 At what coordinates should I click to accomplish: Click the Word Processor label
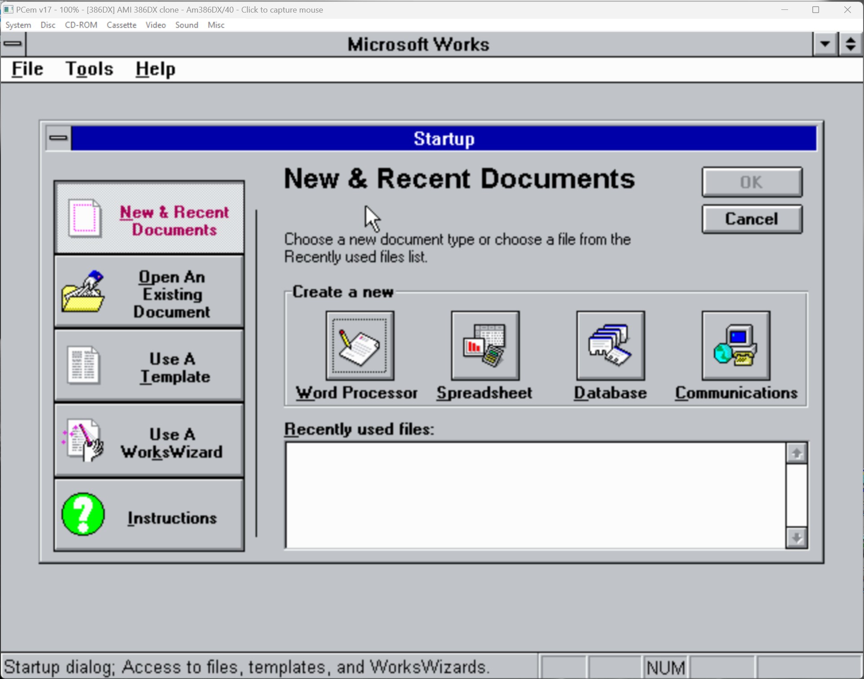357,393
